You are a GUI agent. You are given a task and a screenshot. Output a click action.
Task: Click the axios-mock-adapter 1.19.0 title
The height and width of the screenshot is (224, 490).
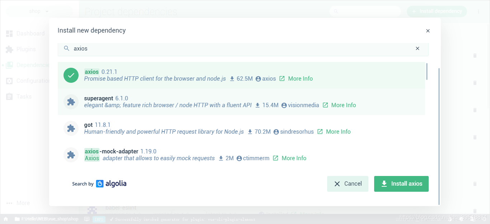tap(120, 151)
